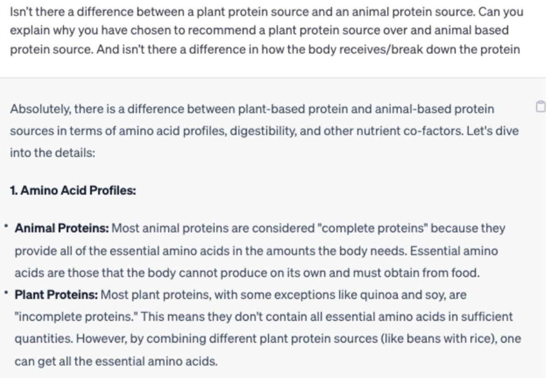Screen dimensions: 550x378
Task: Click "Let's dive into the details:" sentence
Action: 264,142
